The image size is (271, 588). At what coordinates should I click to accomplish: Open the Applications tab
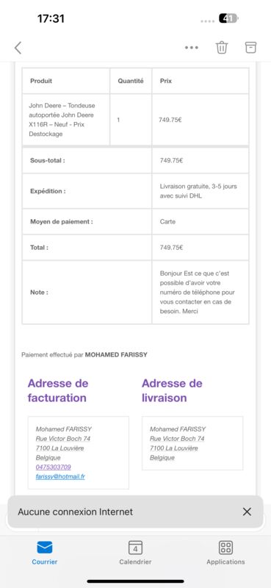point(225,553)
